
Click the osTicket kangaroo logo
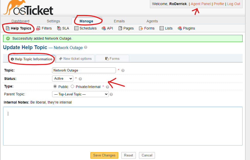28,8
